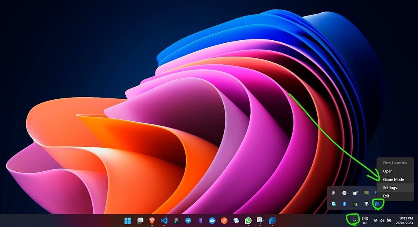Open the Flow Launcher taskbar icon
Screen dimensions: 418x227
(x=272, y=220)
